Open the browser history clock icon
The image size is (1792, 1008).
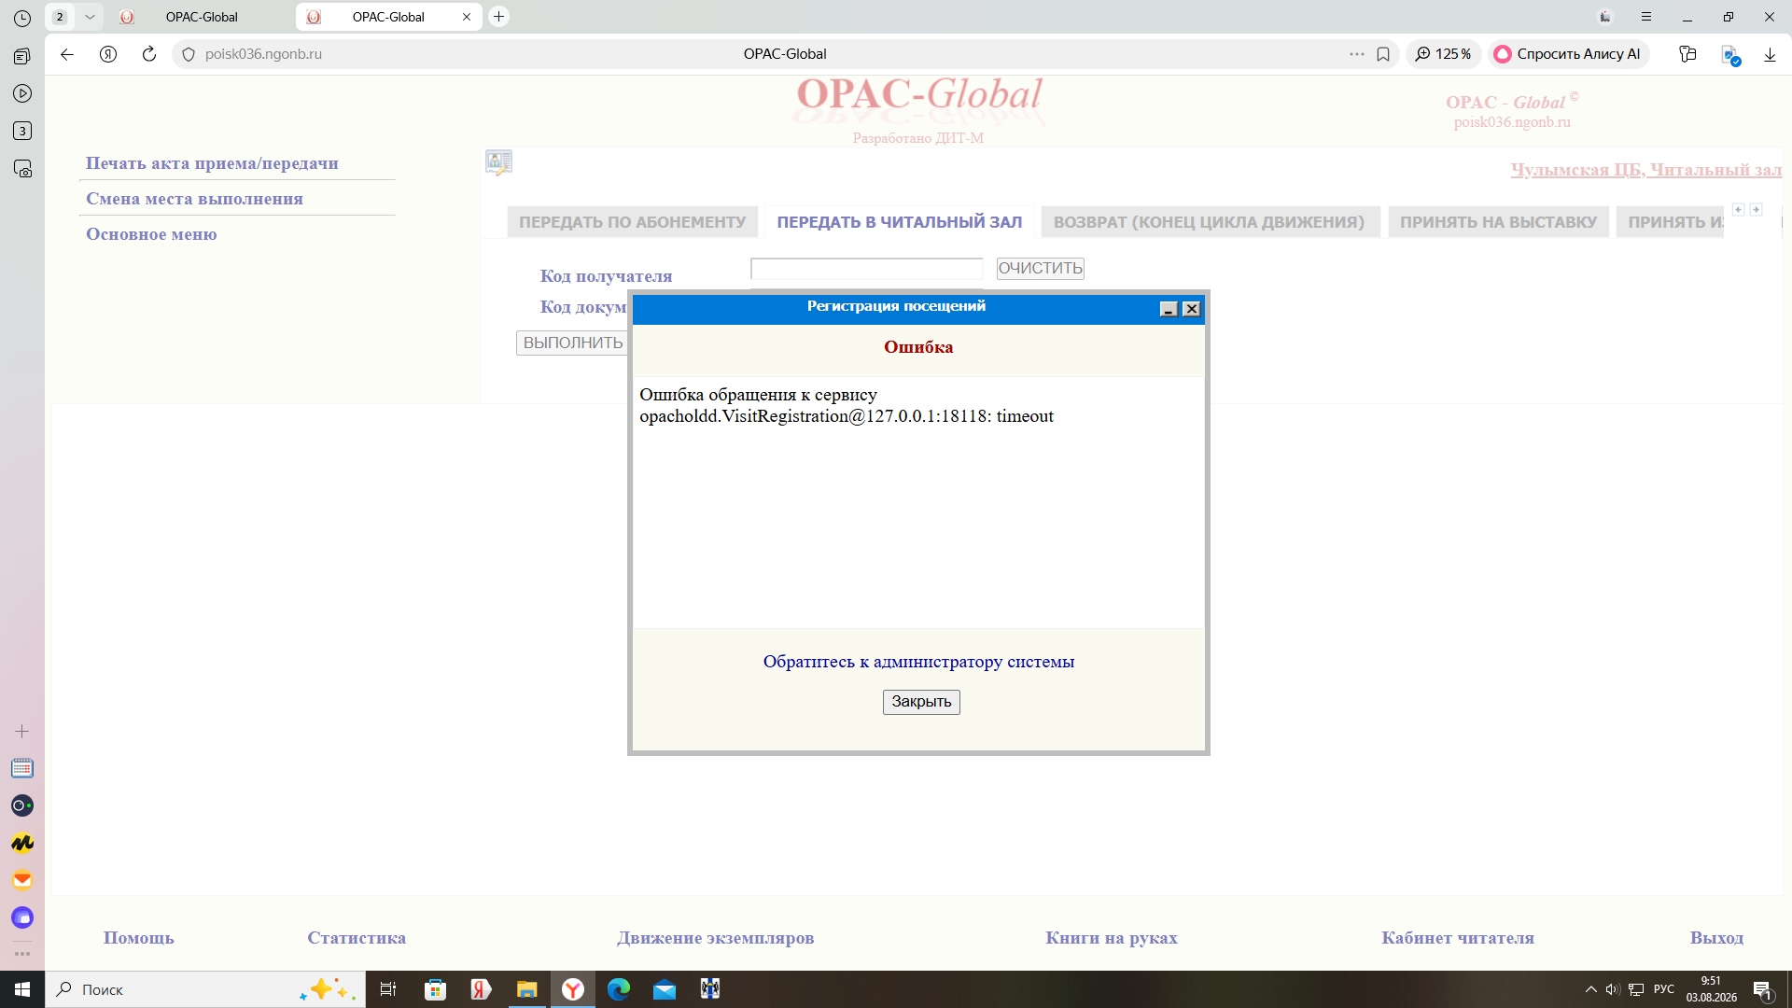pyautogui.click(x=22, y=18)
